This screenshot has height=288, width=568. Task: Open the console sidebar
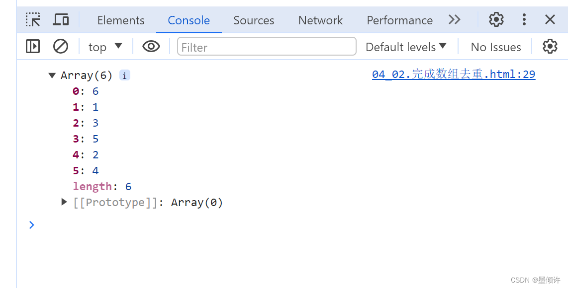[x=32, y=46]
